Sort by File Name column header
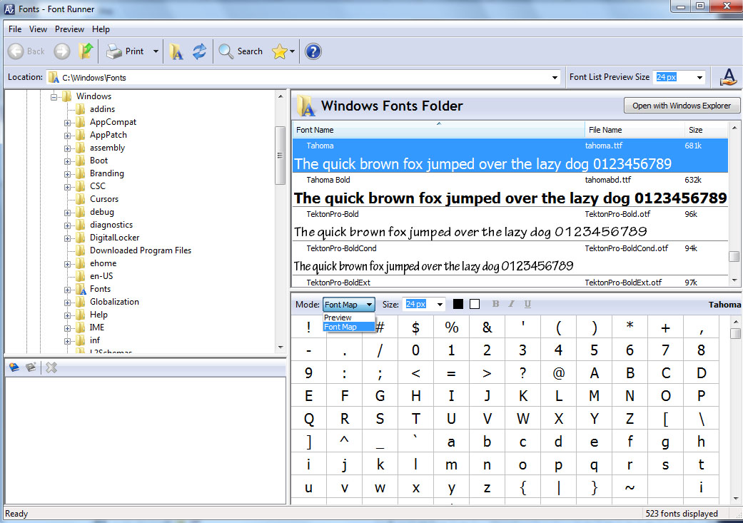This screenshot has height=523, width=743. 635,130
